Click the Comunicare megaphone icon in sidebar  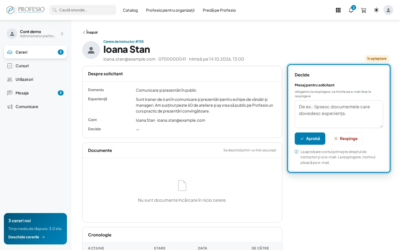pyautogui.click(x=10, y=107)
